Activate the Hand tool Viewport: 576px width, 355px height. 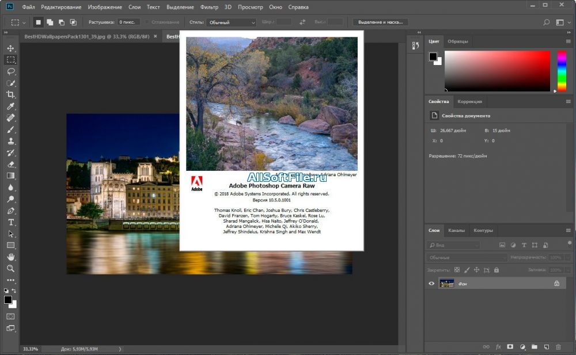coord(10,257)
